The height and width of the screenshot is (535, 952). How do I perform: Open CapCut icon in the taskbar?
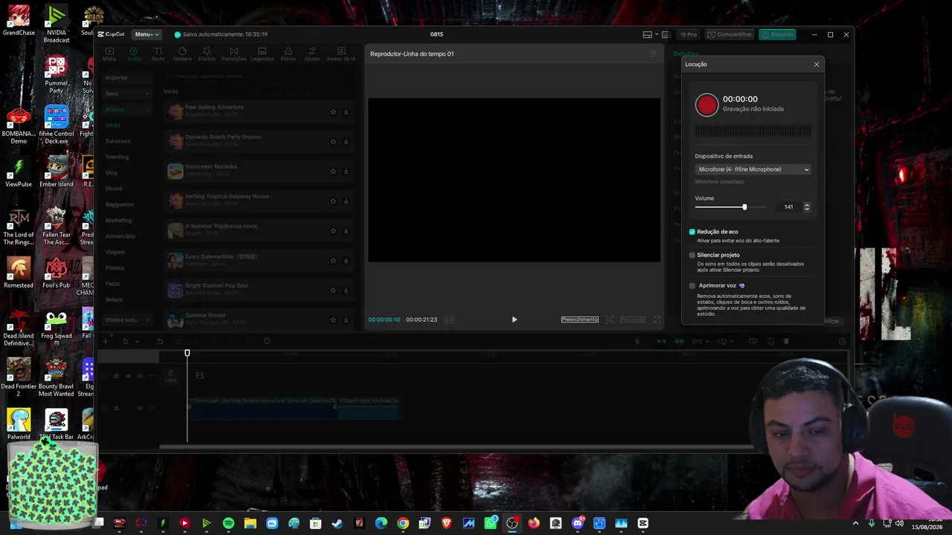point(643,523)
